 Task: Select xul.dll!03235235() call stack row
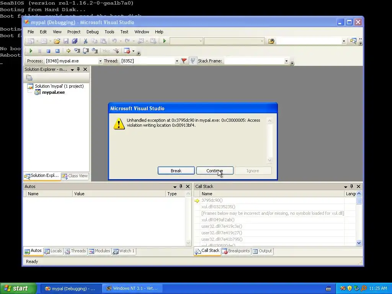pyautogui.click(x=275, y=207)
